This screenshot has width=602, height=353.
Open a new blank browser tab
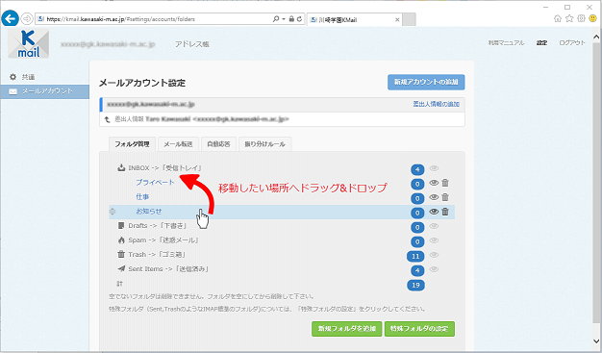(x=410, y=19)
